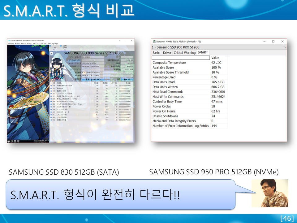297x223 pixels.
Task: Click the 144 value cell
Action: click(x=219, y=126)
